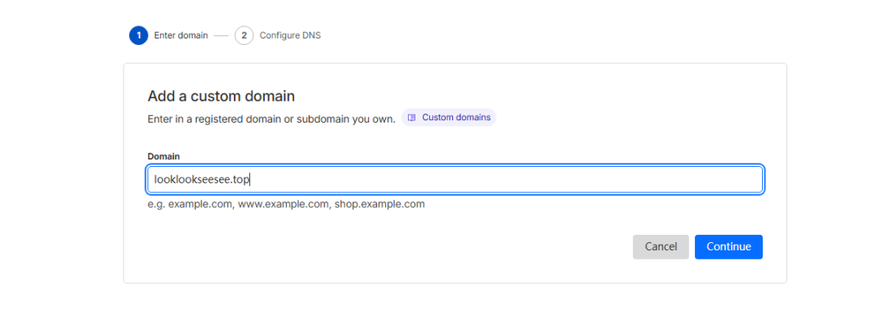The height and width of the screenshot is (333, 883).
Task: Click the "e.g." prefix of the hint
Action: point(156,204)
